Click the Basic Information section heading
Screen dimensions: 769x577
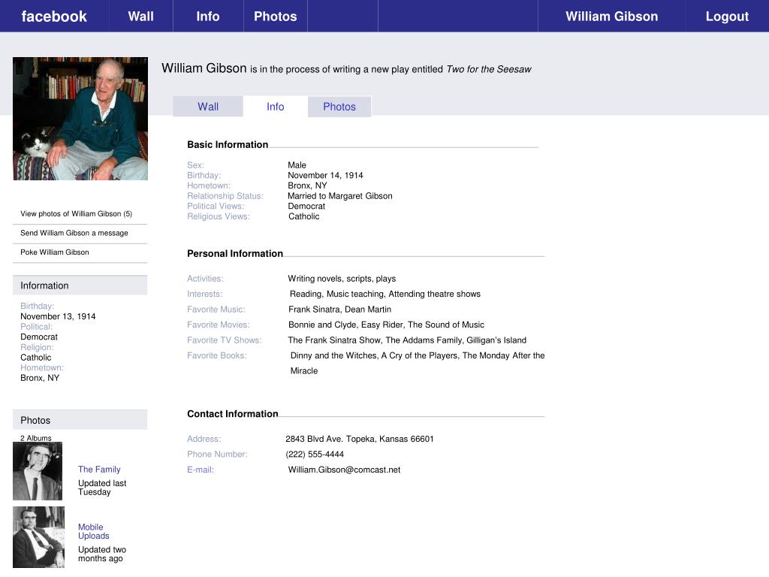coord(228,145)
